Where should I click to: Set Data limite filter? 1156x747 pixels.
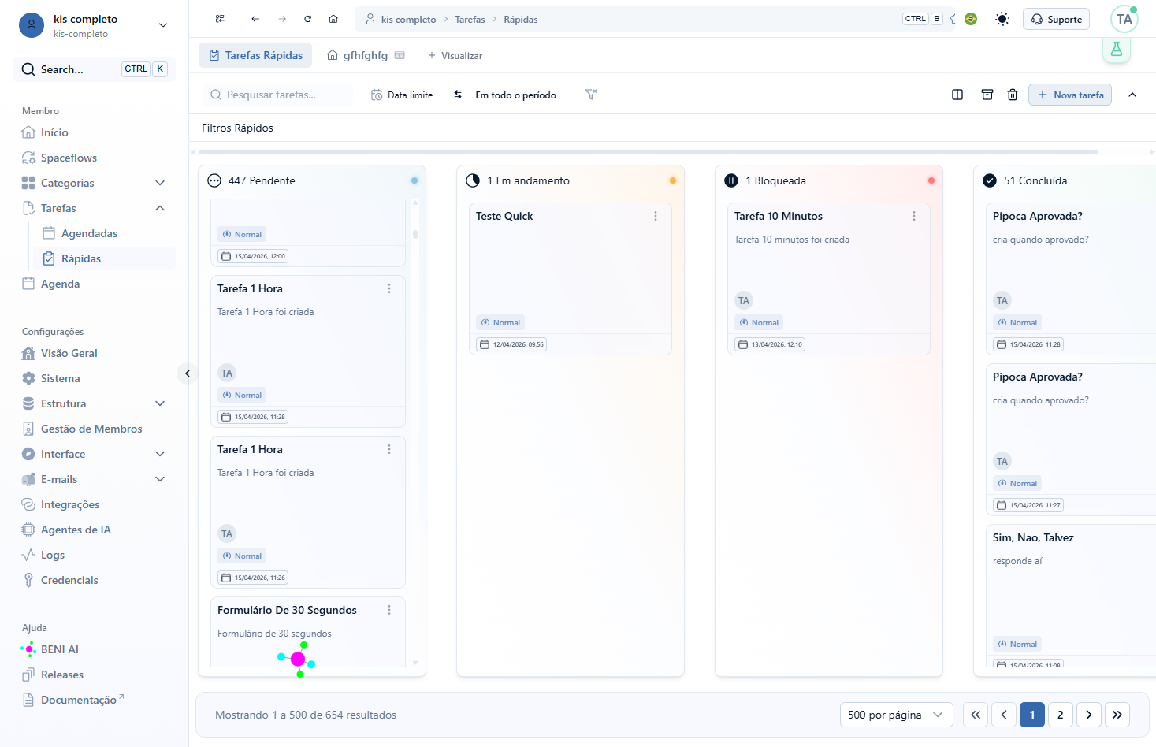[x=402, y=95]
